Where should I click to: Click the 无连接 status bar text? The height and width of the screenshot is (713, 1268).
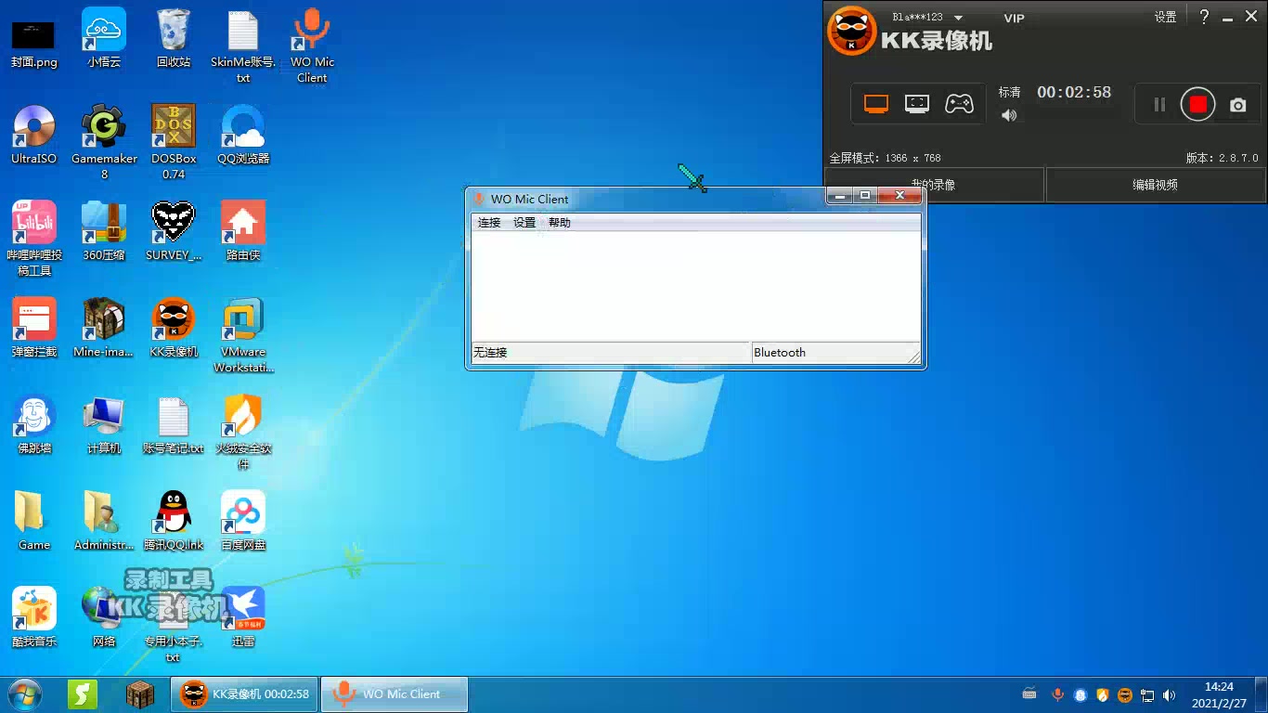click(x=490, y=353)
